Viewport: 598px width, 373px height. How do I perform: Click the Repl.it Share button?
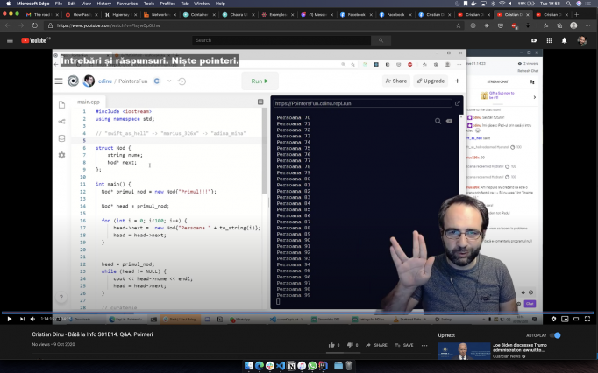395,81
